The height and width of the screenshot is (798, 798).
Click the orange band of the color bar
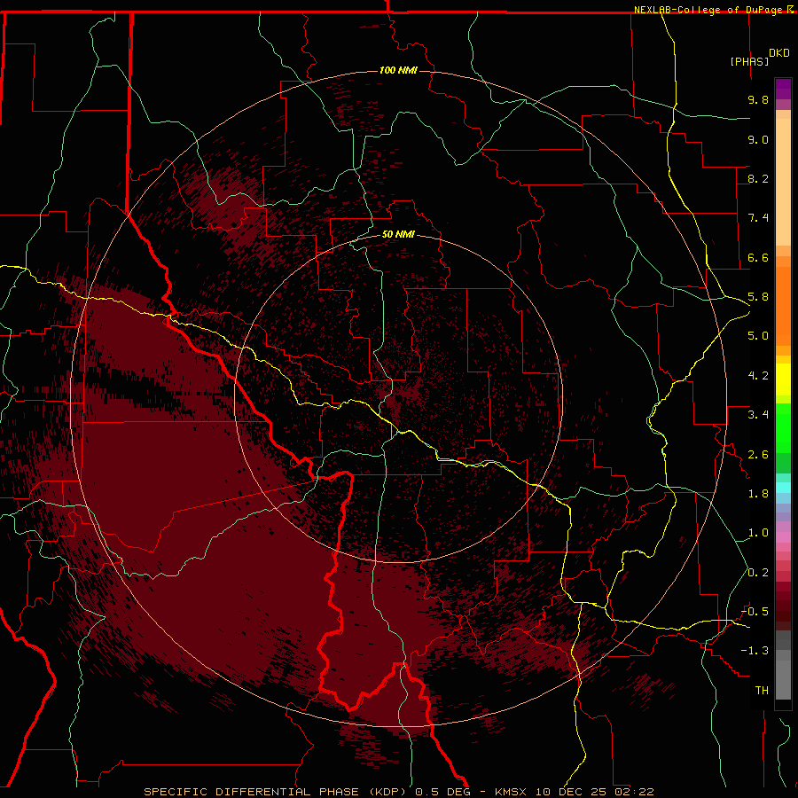click(783, 305)
